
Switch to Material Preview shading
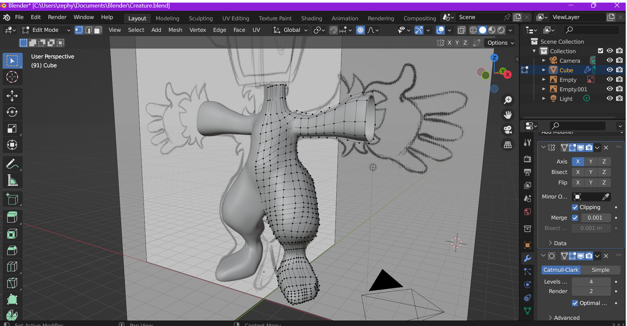click(492, 30)
